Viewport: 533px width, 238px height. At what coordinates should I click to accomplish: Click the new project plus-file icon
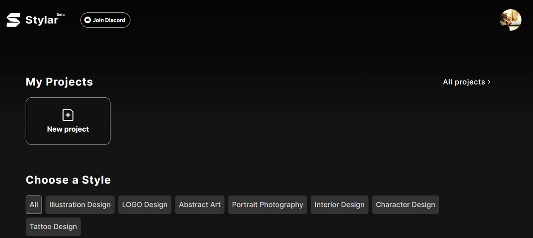click(x=68, y=115)
